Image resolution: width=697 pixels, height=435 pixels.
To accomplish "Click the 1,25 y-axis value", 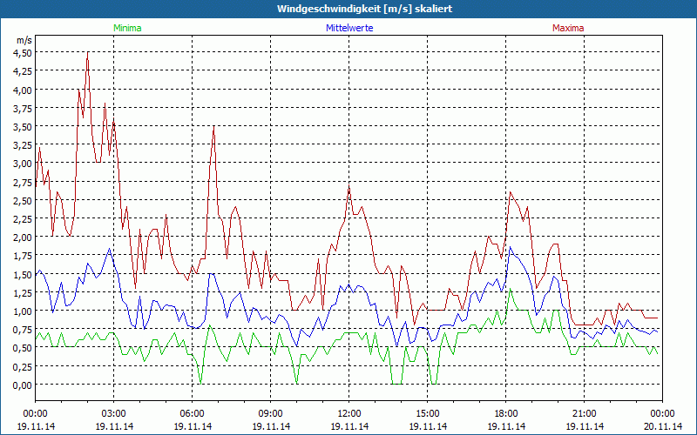I will pos(23,293).
